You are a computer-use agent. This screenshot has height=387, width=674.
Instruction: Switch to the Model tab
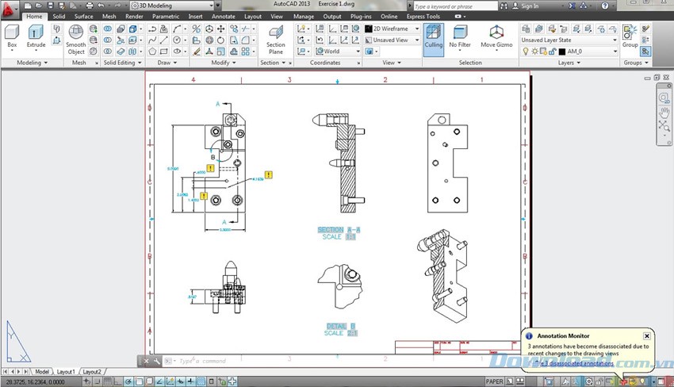click(x=42, y=371)
